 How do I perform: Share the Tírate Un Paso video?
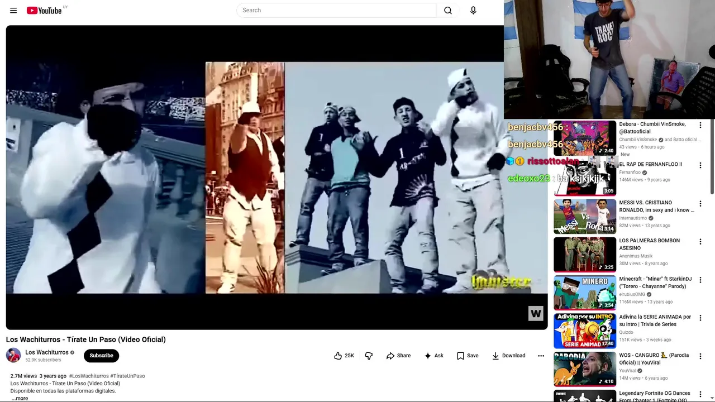tap(398, 356)
